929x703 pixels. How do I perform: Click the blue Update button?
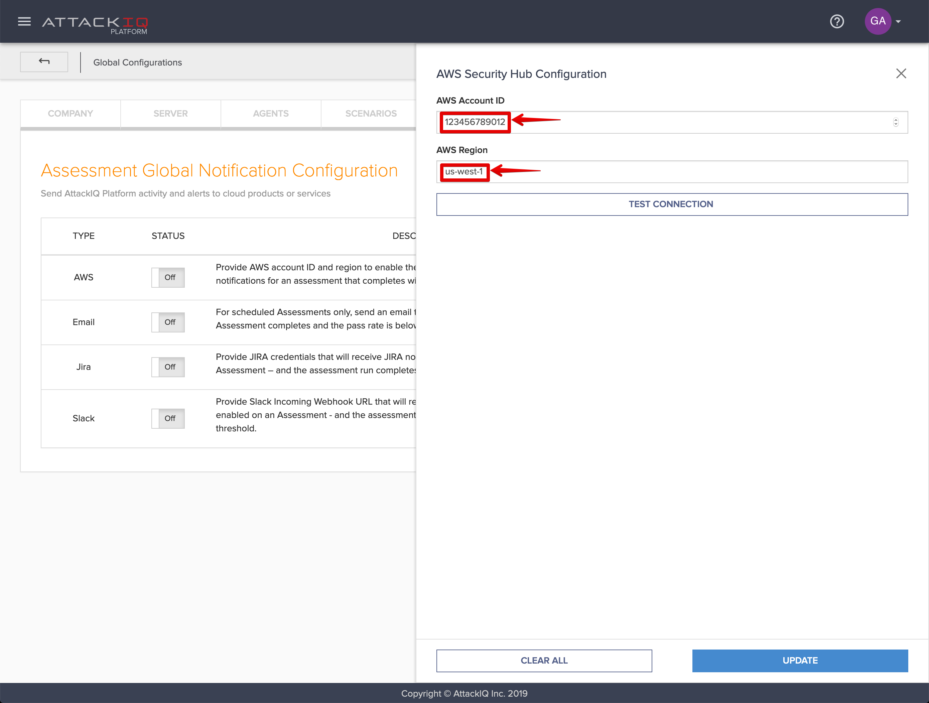pyautogui.click(x=800, y=660)
